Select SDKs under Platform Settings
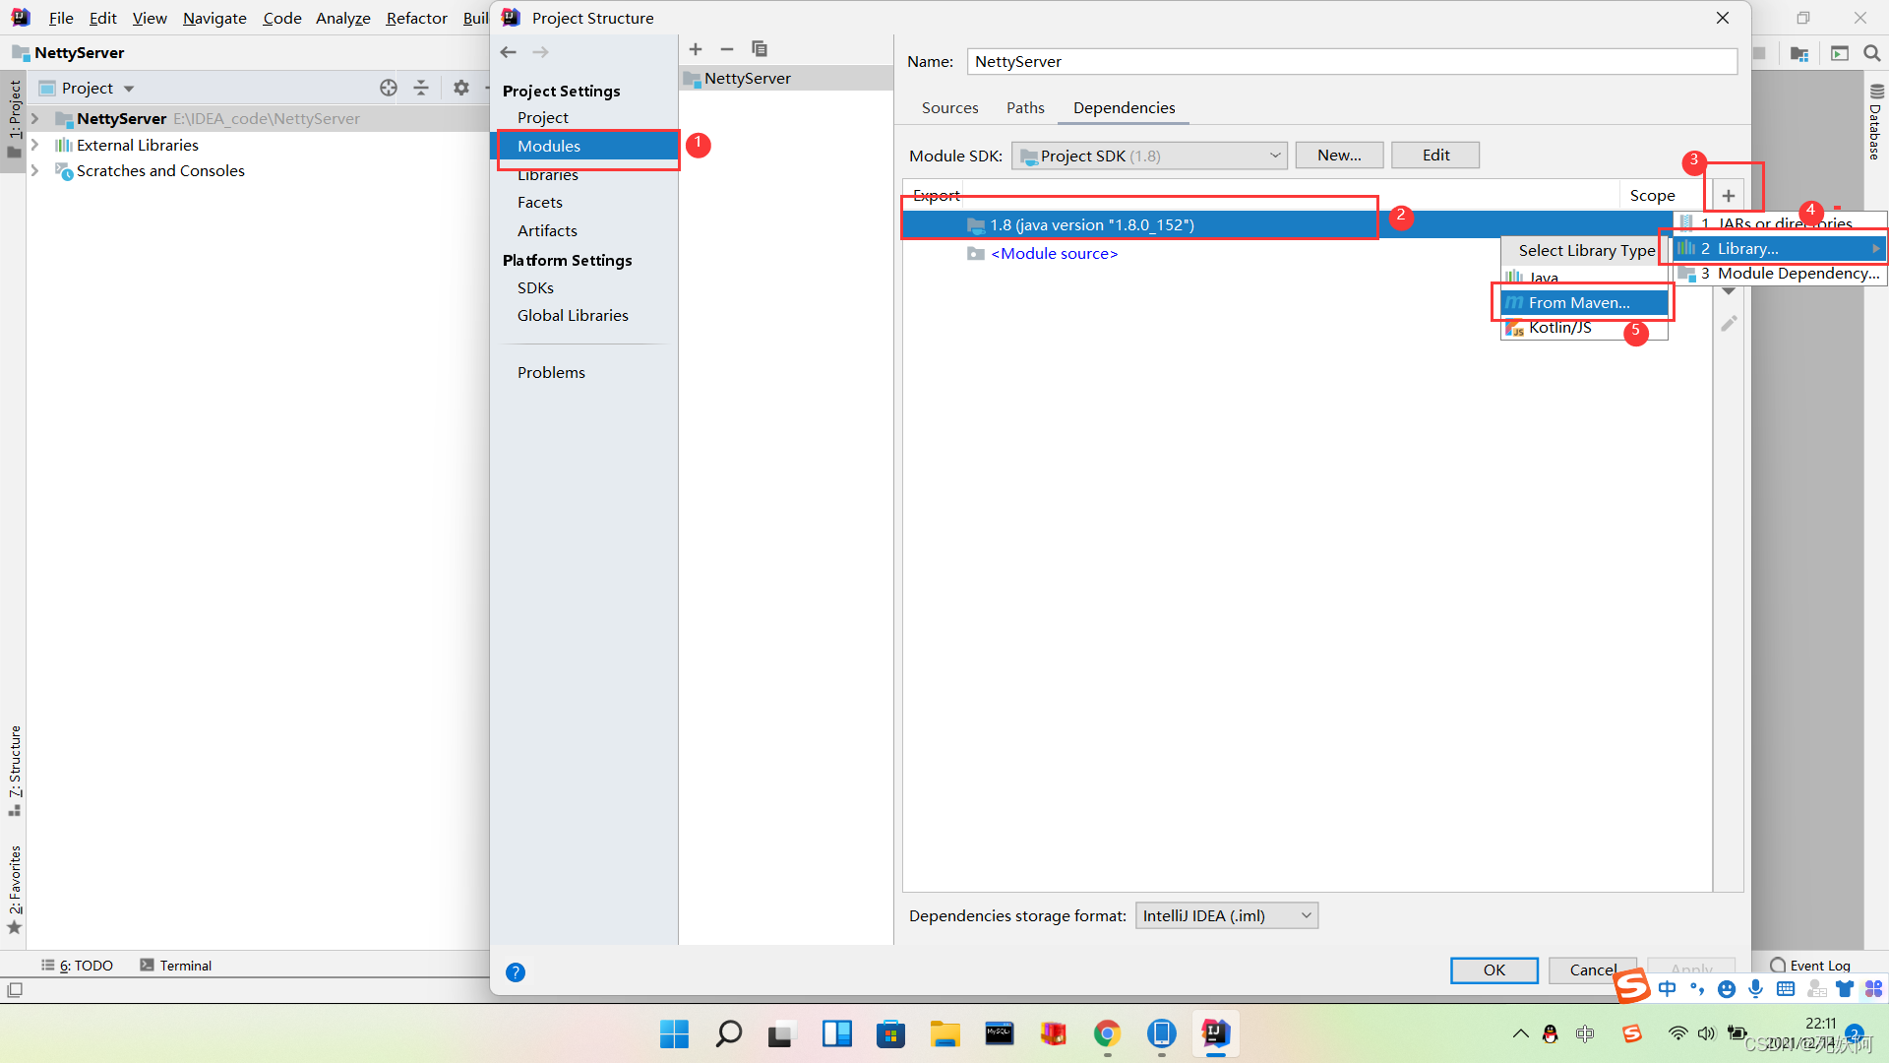The width and height of the screenshot is (1889, 1063). pyautogui.click(x=535, y=287)
